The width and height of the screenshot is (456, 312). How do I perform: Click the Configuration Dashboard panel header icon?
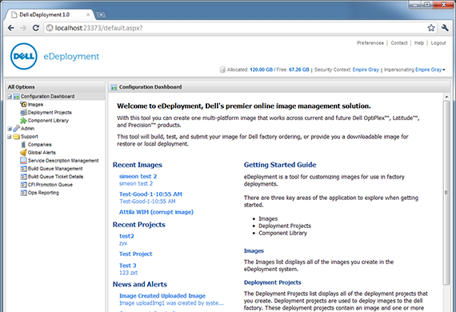(x=114, y=87)
